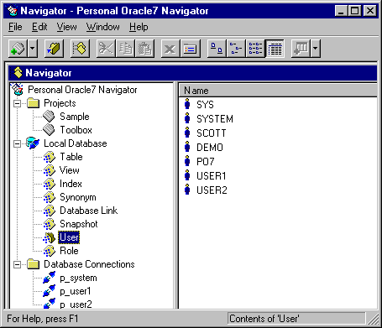Viewport: 382px width, 328px height.
Task: Open the New object dropdown arrow
Action: [x=33, y=49]
